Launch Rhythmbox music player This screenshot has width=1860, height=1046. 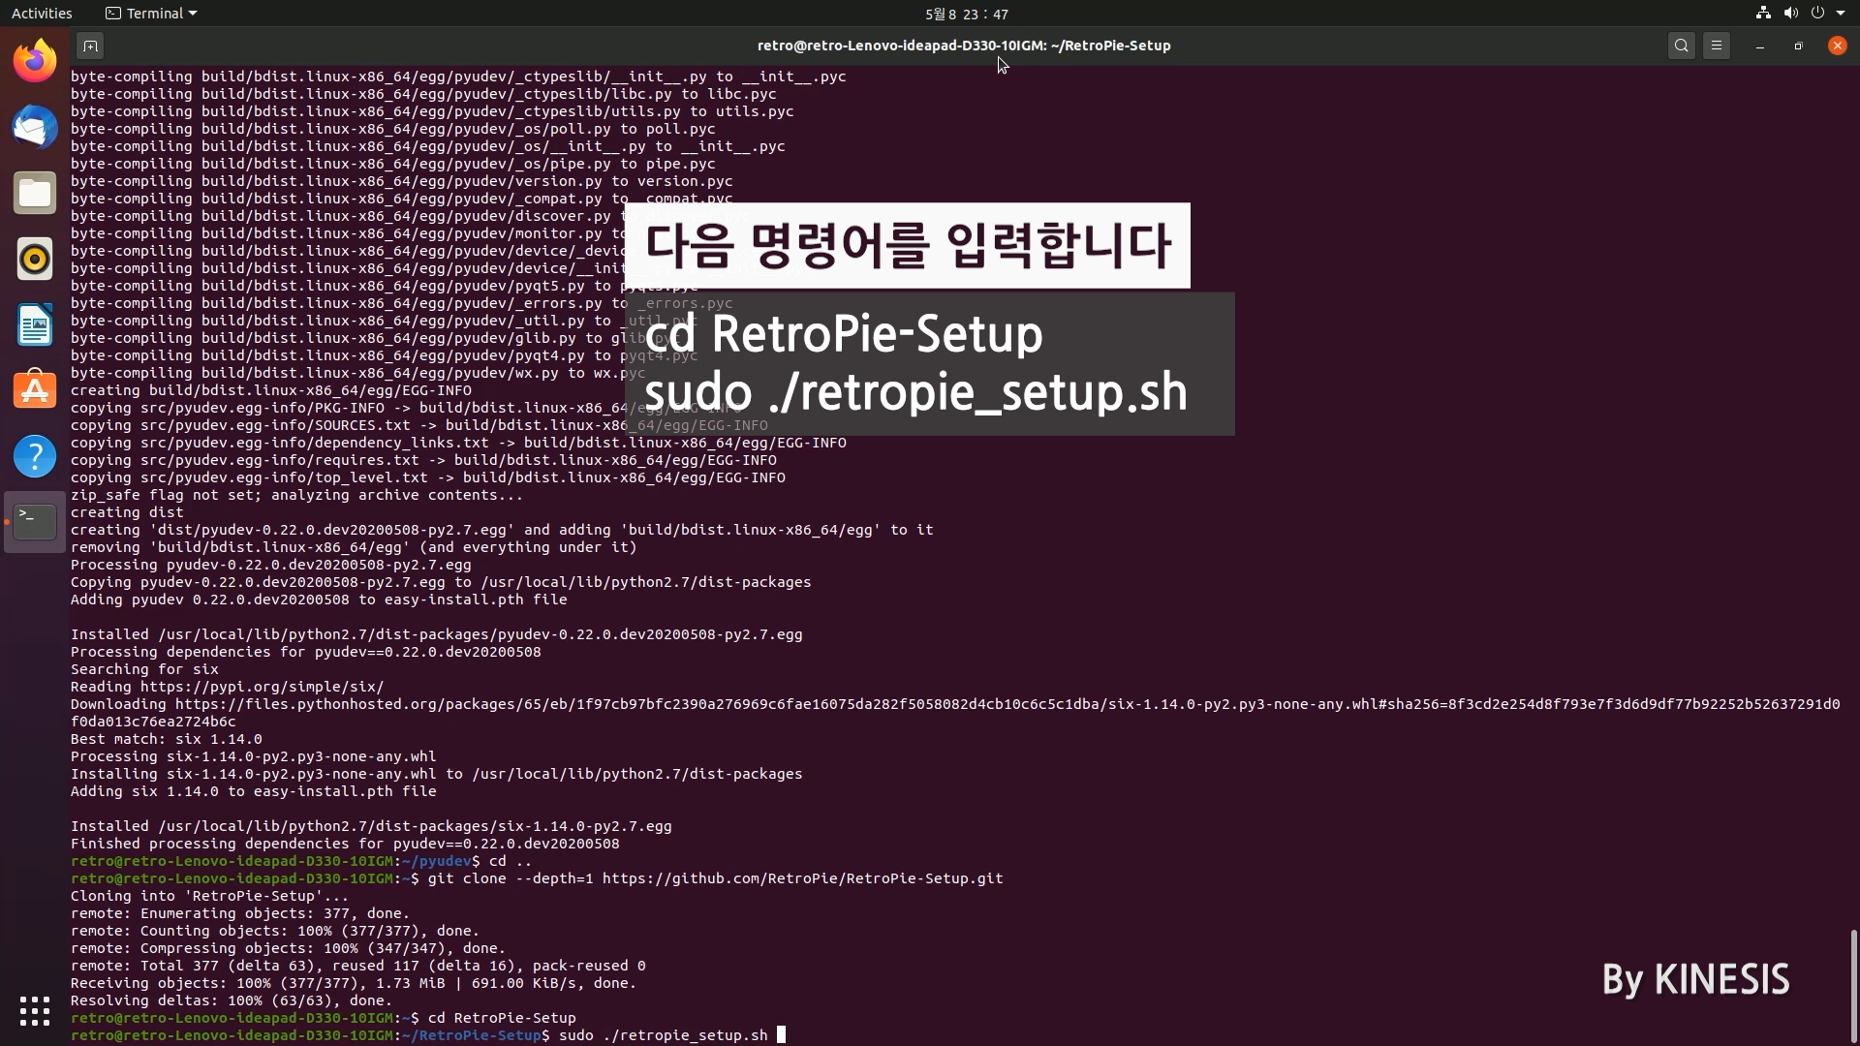click(x=35, y=260)
